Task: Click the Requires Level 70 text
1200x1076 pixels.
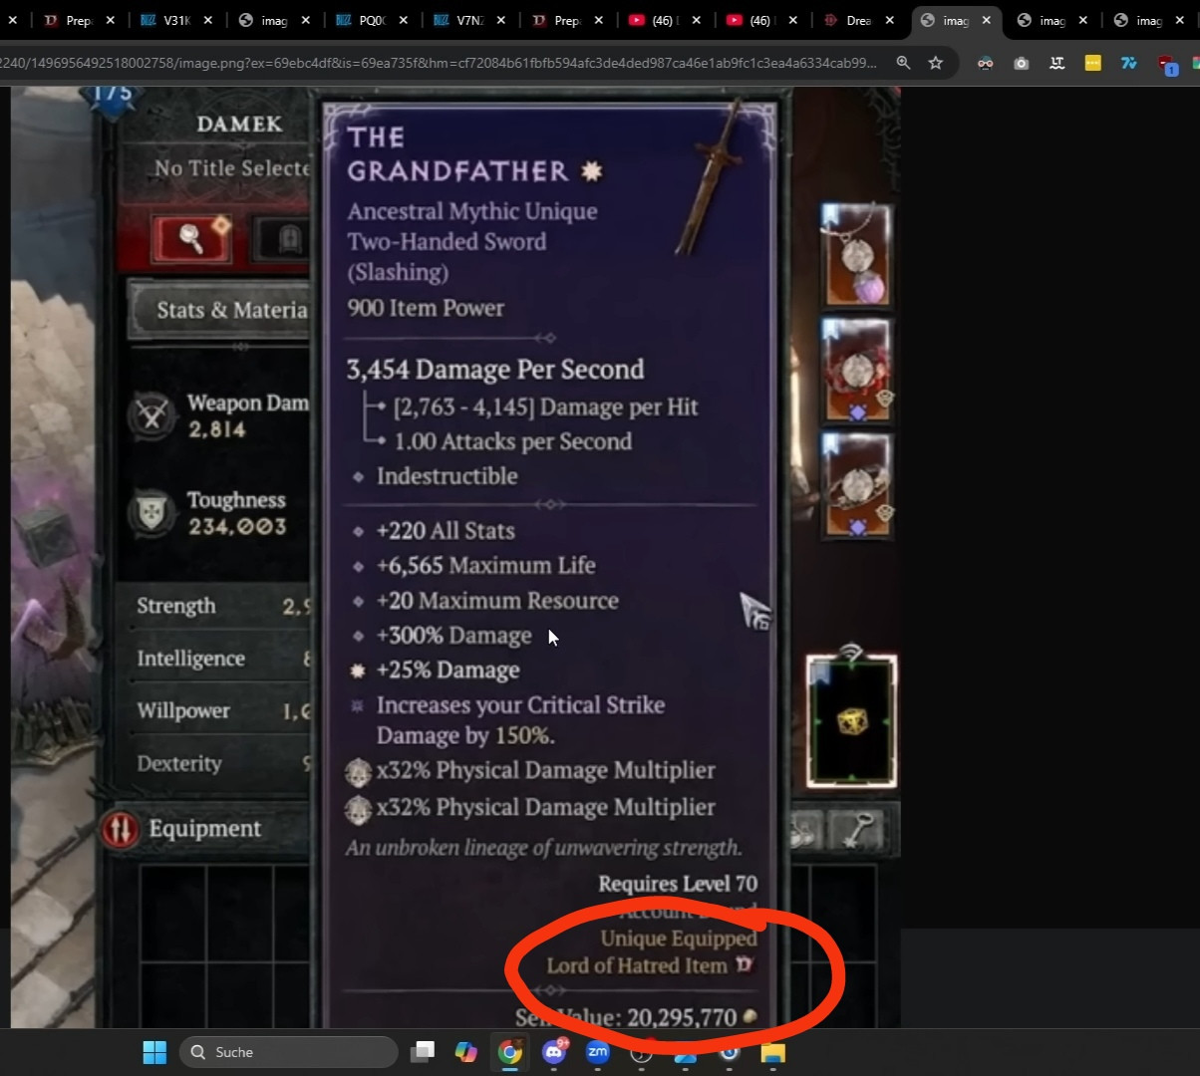Action: 678,884
